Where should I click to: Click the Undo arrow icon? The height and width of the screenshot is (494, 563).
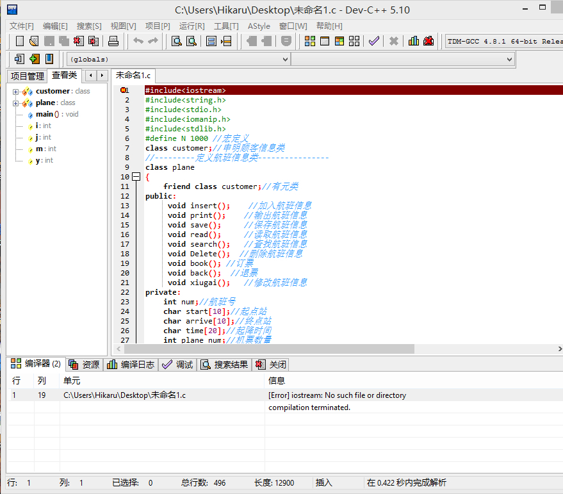pyautogui.click(x=138, y=41)
